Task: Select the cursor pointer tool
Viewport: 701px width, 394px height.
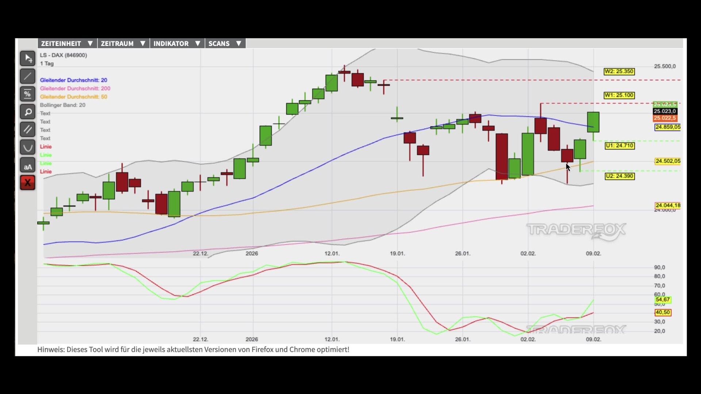Action: pos(28,58)
